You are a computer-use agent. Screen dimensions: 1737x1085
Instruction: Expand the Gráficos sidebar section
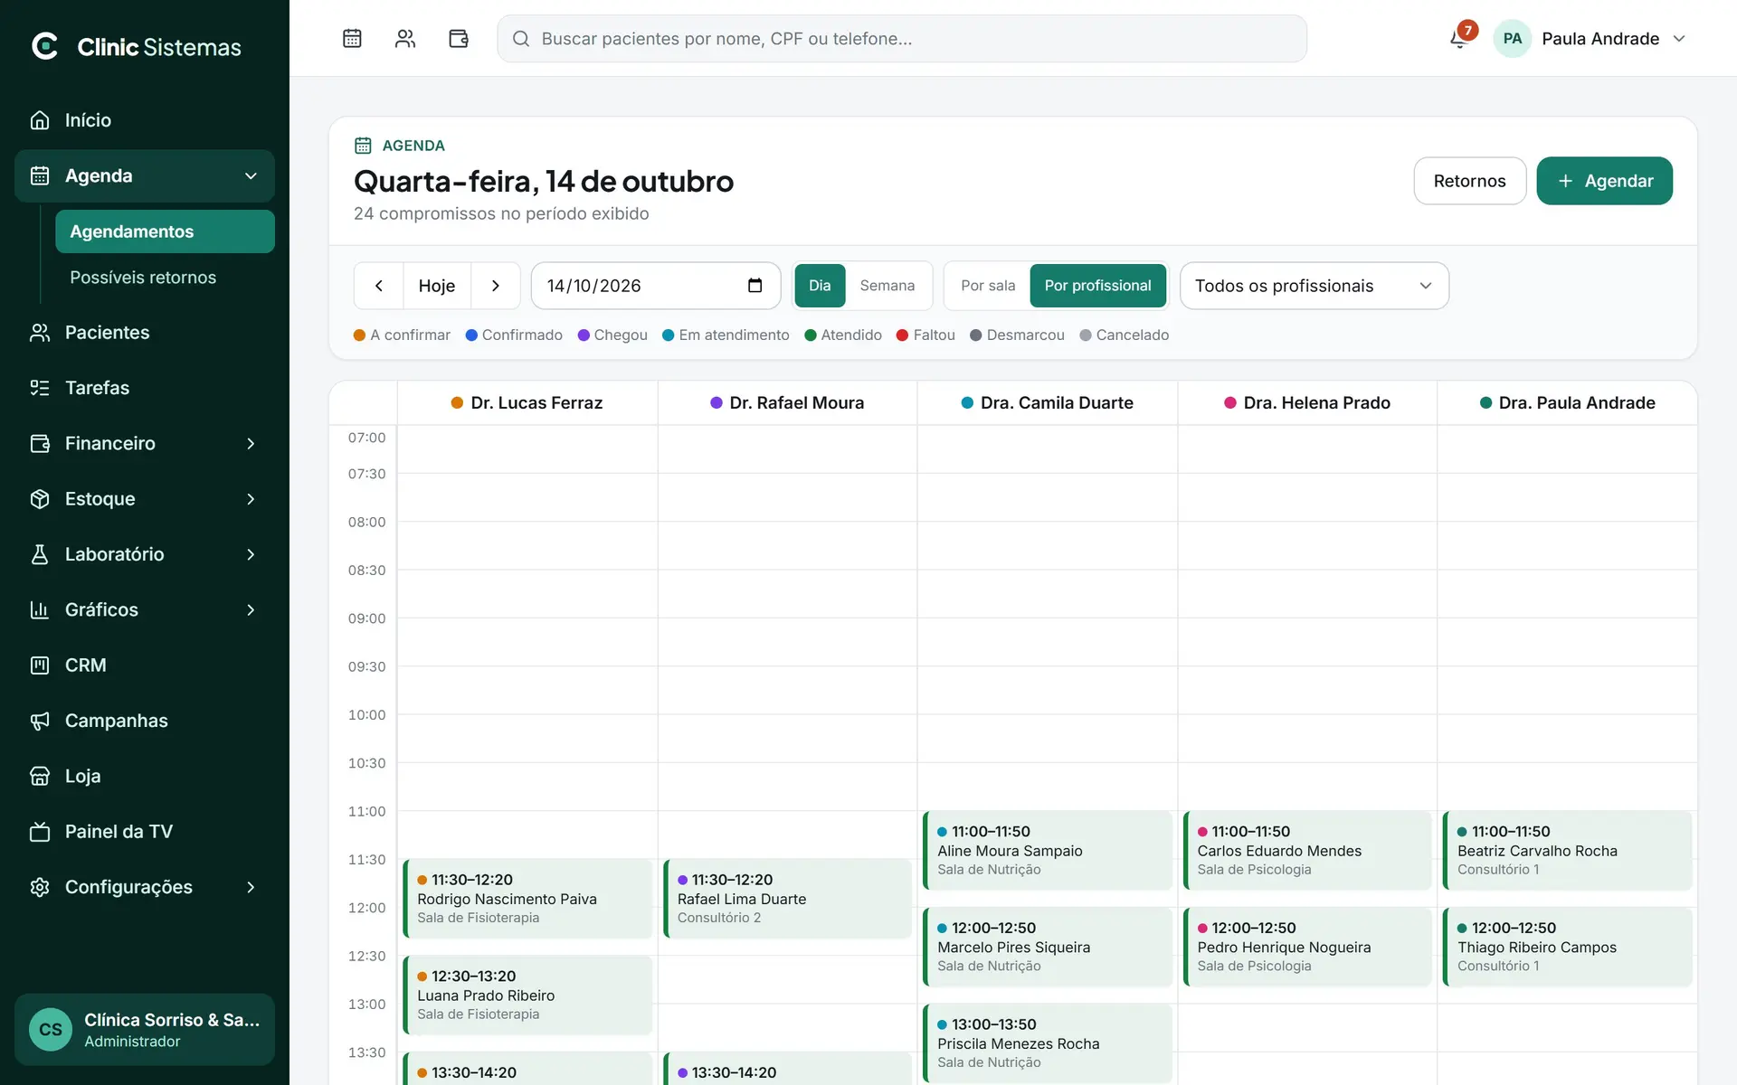point(251,610)
